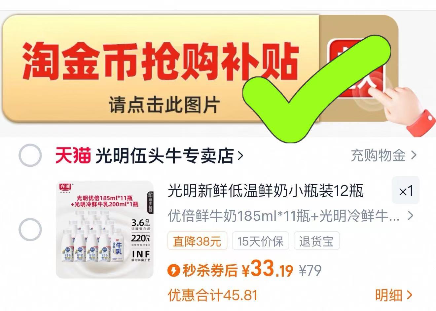Open the milk bottles product thumbnail
This screenshot has width=436, height=311.
coord(104,230)
